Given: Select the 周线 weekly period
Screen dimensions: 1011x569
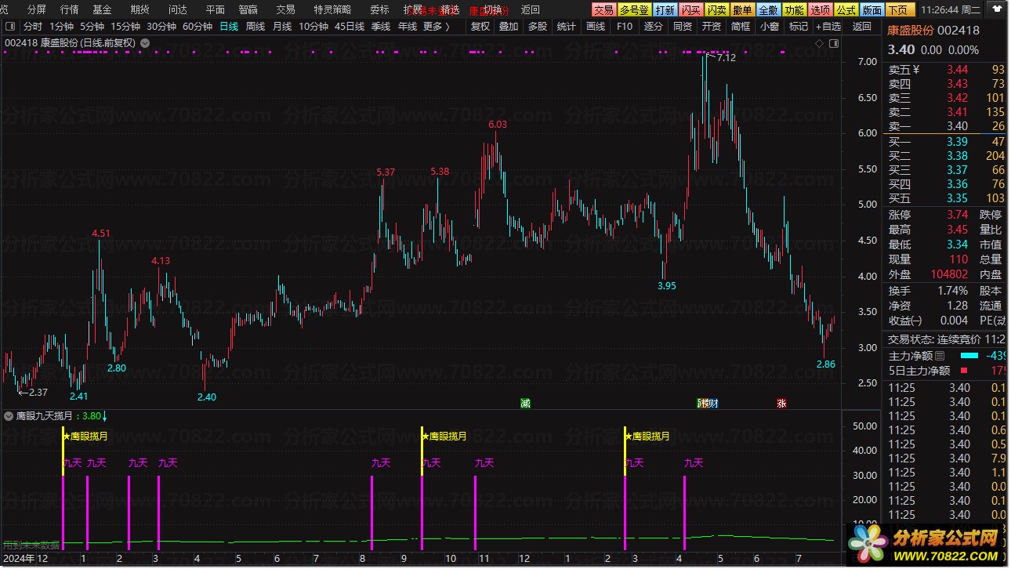Looking at the screenshot, I should pyautogui.click(x=255, y=26).
